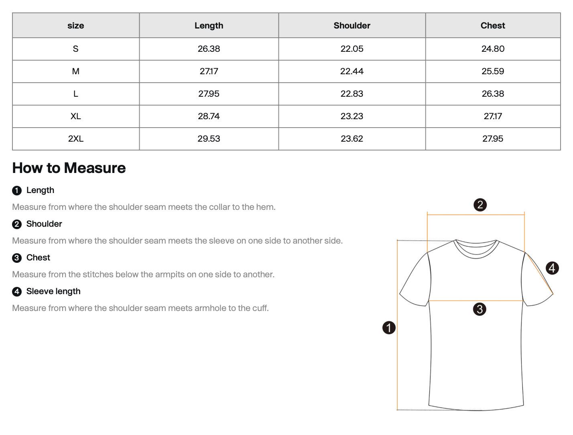Select marker 2 above the t-shirt diagram

[x=480, y=205]
